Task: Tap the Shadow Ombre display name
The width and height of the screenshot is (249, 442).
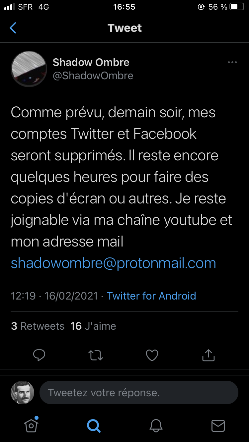Action: [91, 62]
